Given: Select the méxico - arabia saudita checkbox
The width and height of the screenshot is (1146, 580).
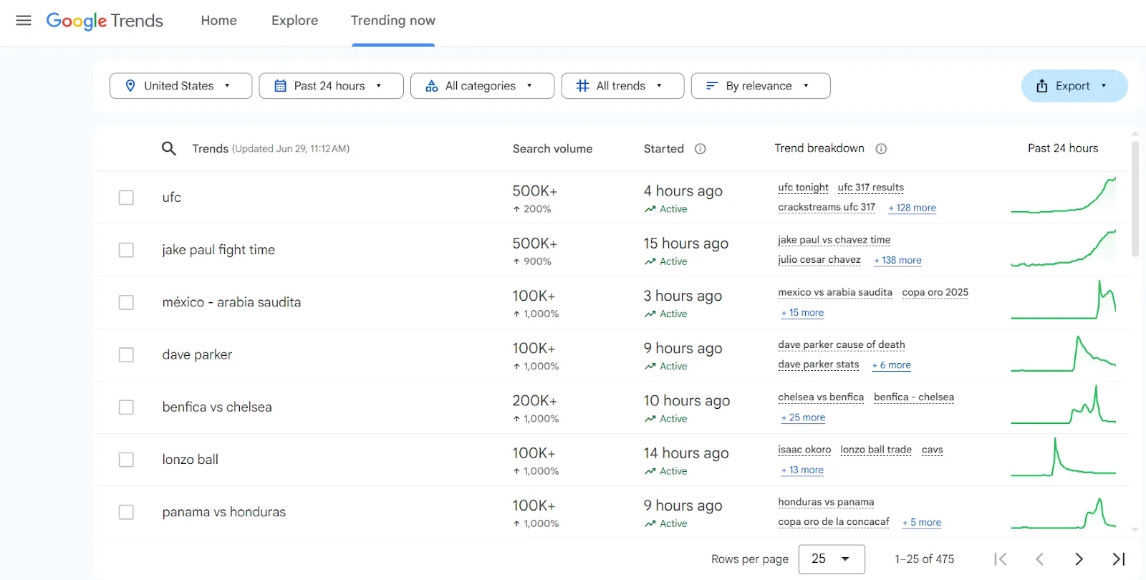Looking at the screenshot, I should (x=126, y=302).
